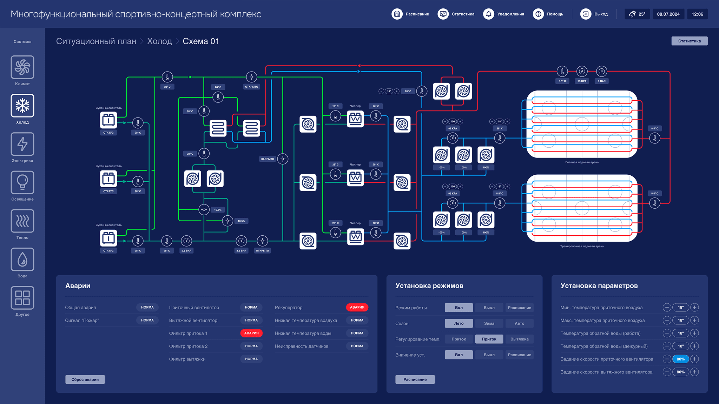Open Расписание from the top navigation
The height and width of the screenshot is (404, 719).
397,14
